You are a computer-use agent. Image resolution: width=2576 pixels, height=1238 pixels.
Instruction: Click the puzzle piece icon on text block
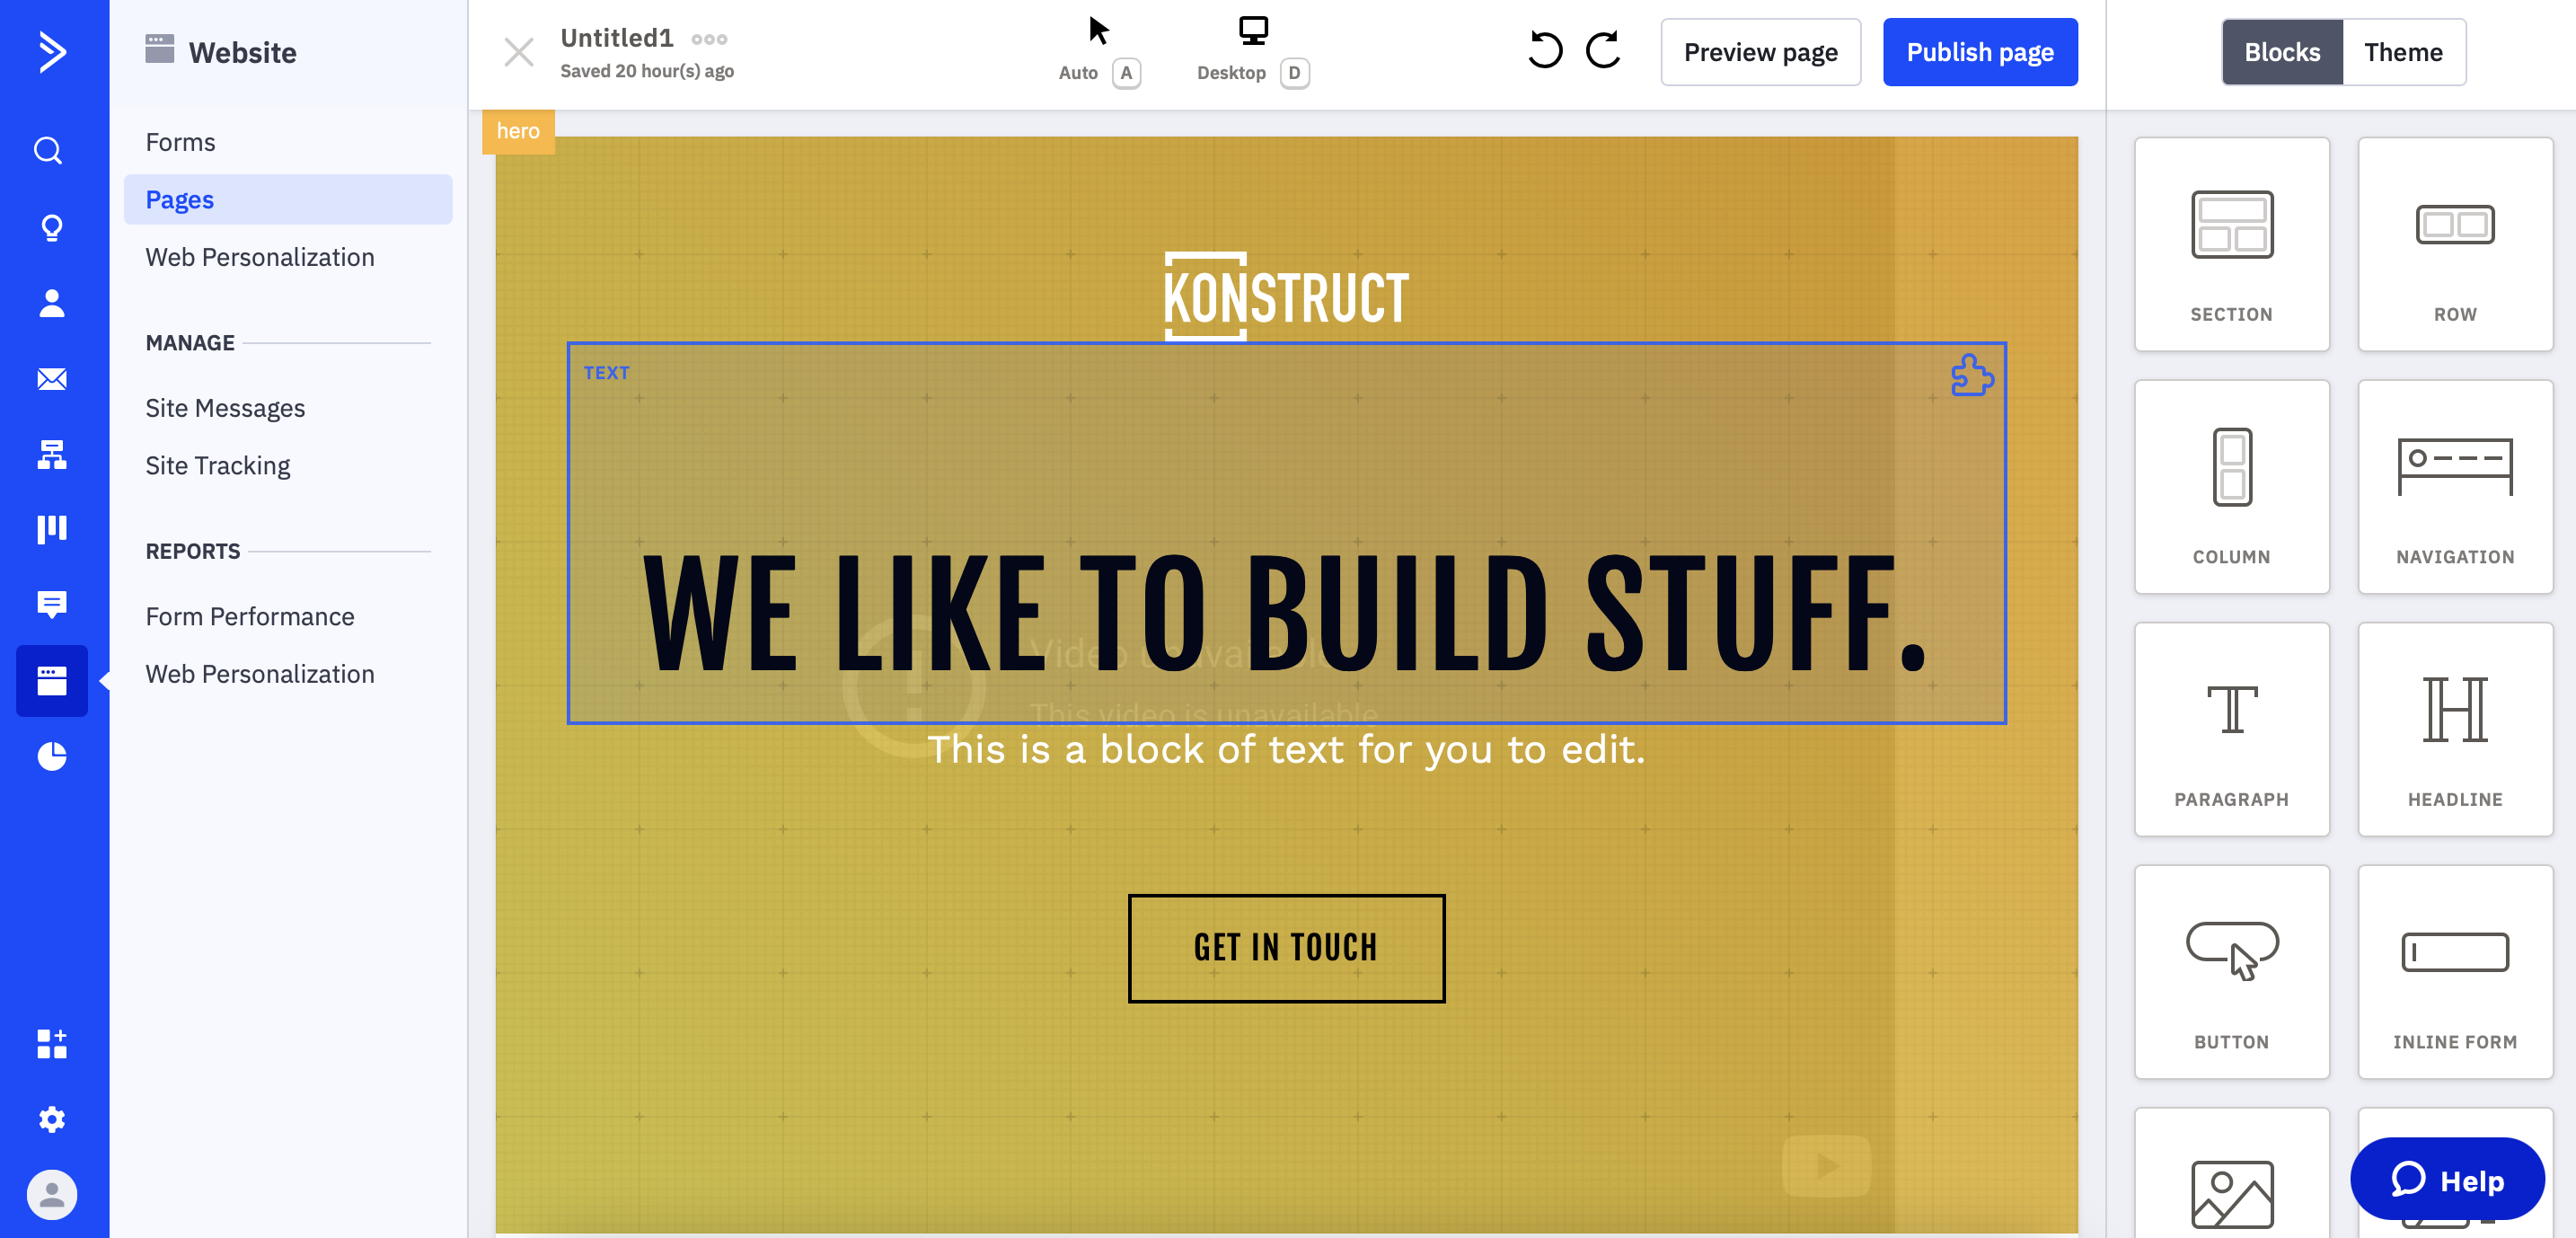(x=1971, y=376)
